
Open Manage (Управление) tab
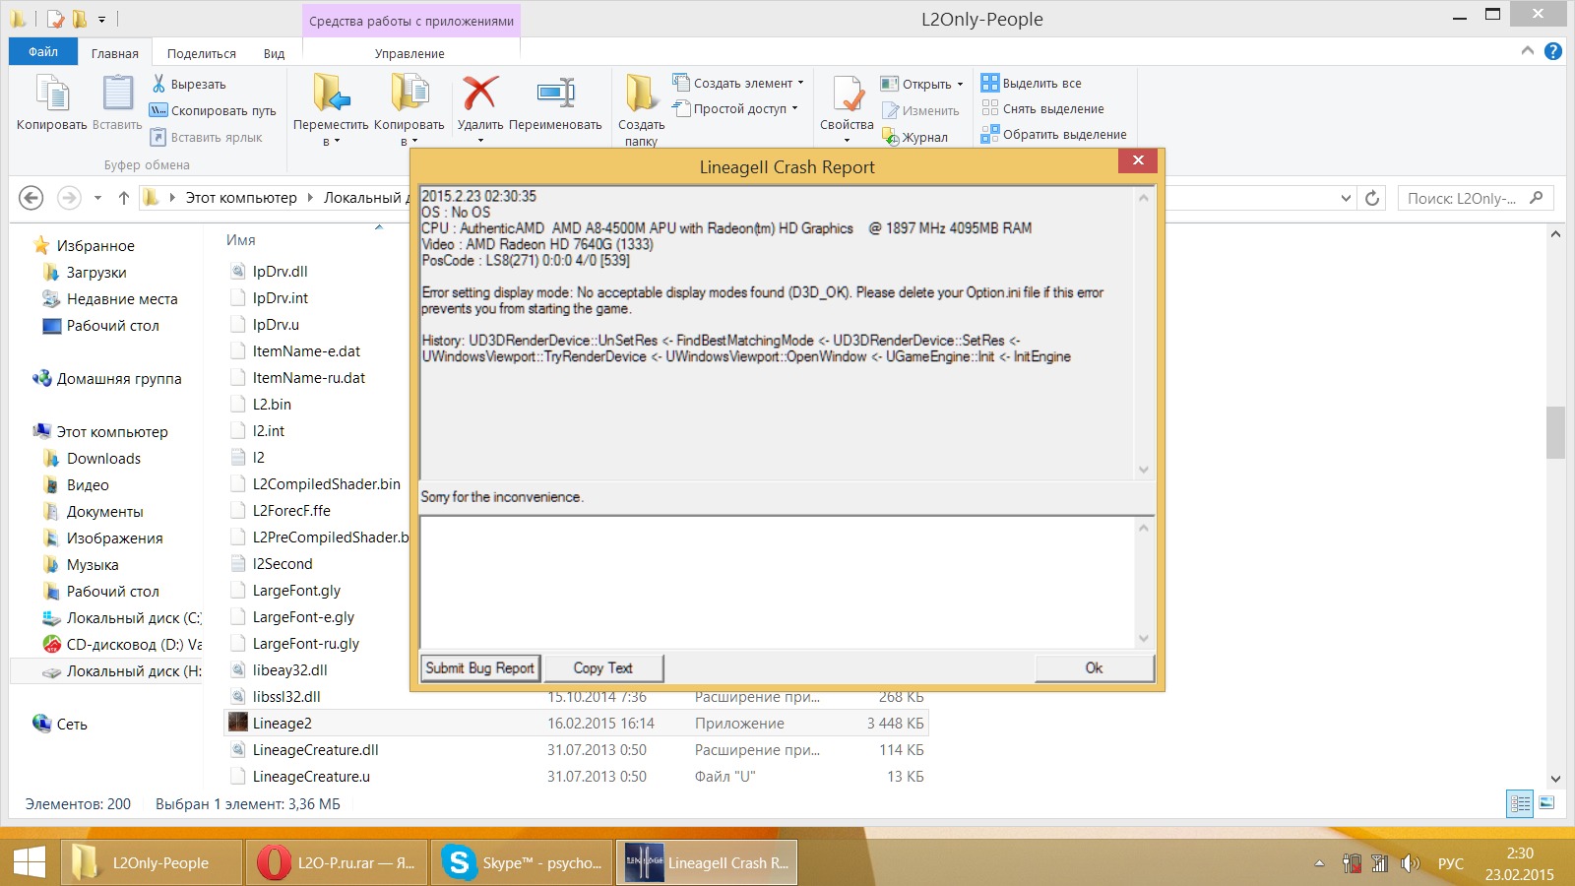(409, 53)
